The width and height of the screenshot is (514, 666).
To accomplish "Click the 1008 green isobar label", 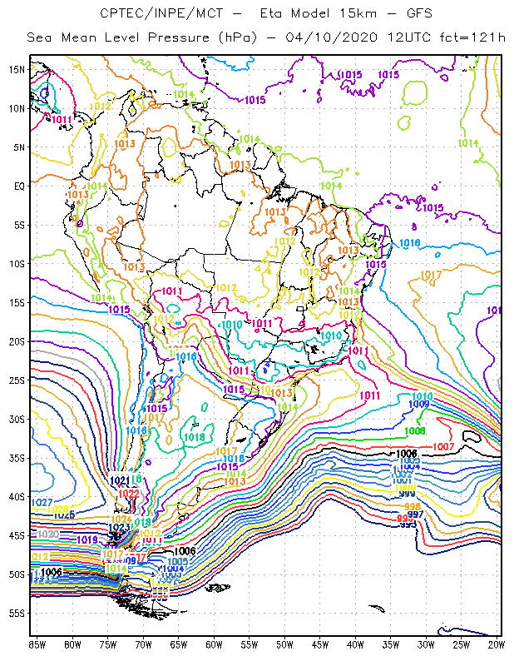I will pos(415,431).
